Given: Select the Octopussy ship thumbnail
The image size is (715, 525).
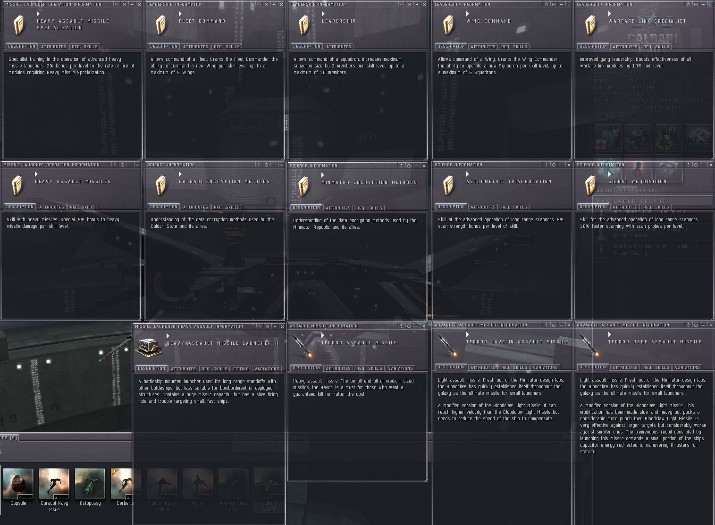Looking at the screenshot, I should coord(90,483).
